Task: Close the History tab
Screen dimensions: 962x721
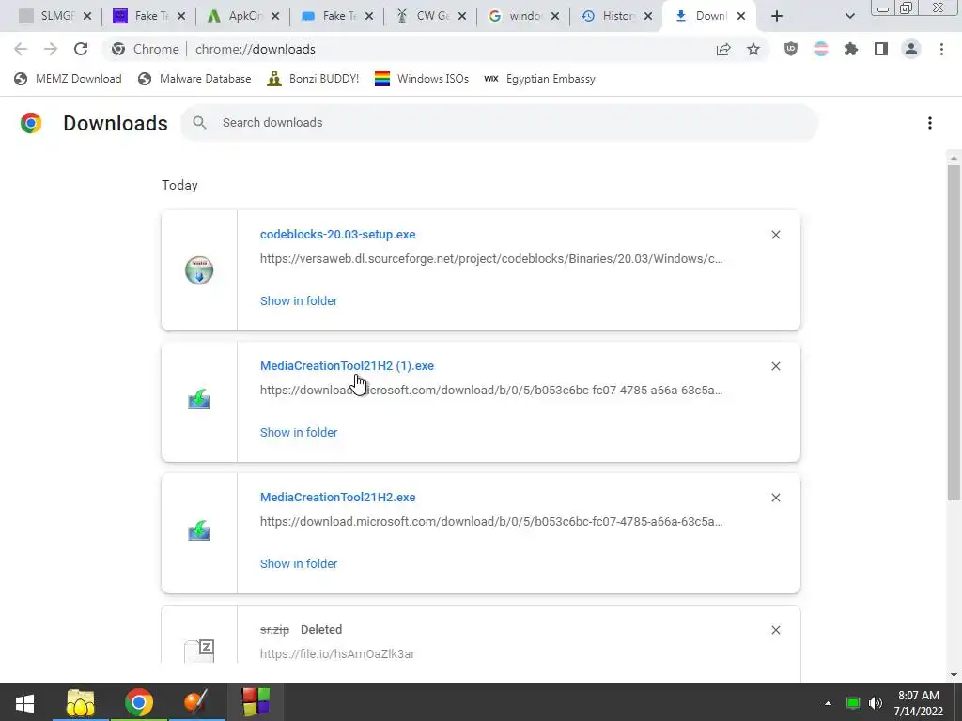Action: [648, 17]
